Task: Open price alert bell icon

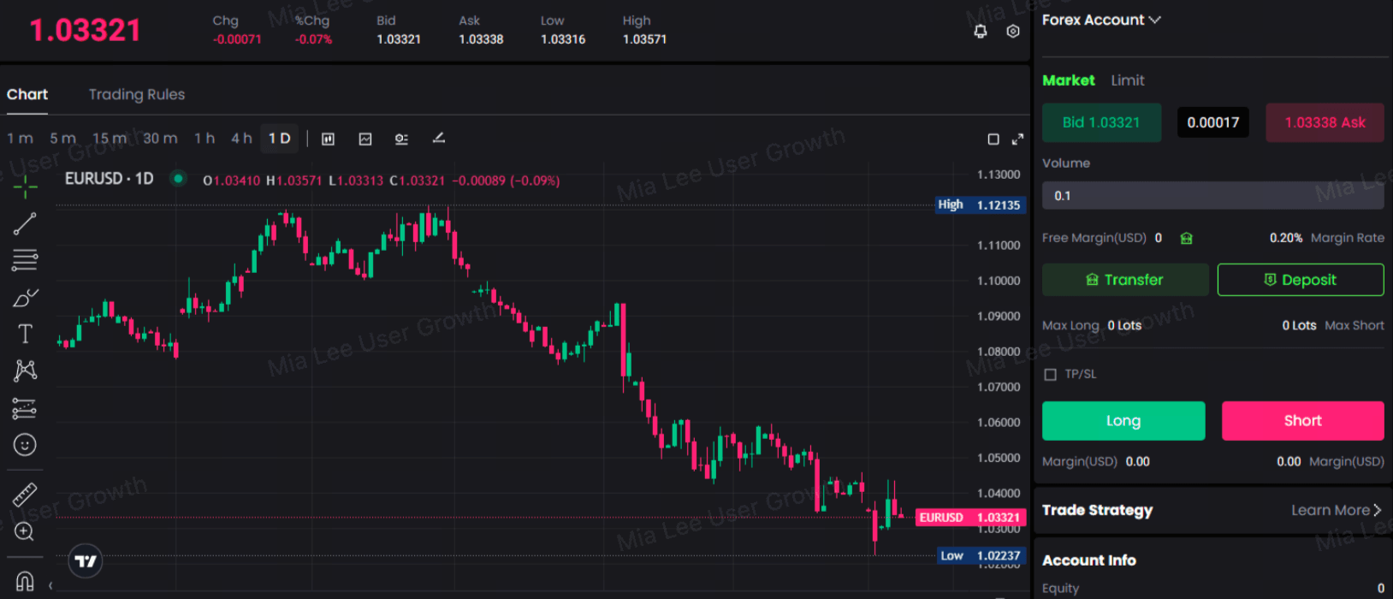Action: click(981, 31)
